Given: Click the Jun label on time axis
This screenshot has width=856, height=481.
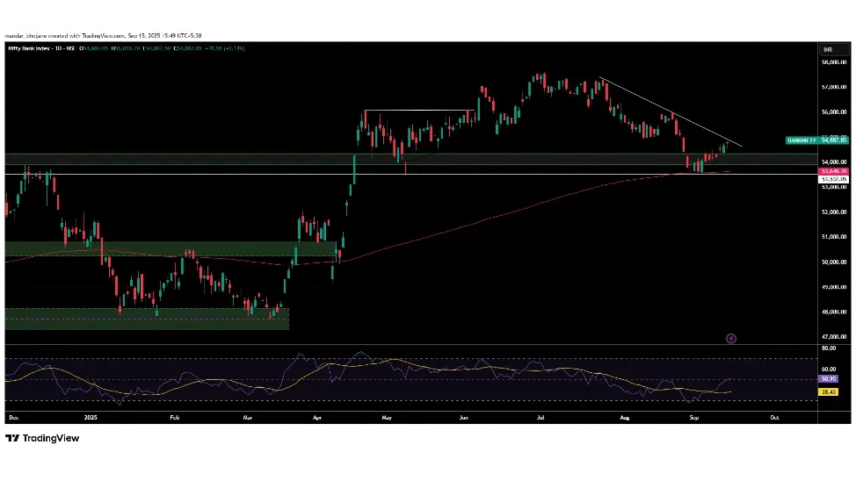Looking at the screenshot, I should (x=464, y=418).
